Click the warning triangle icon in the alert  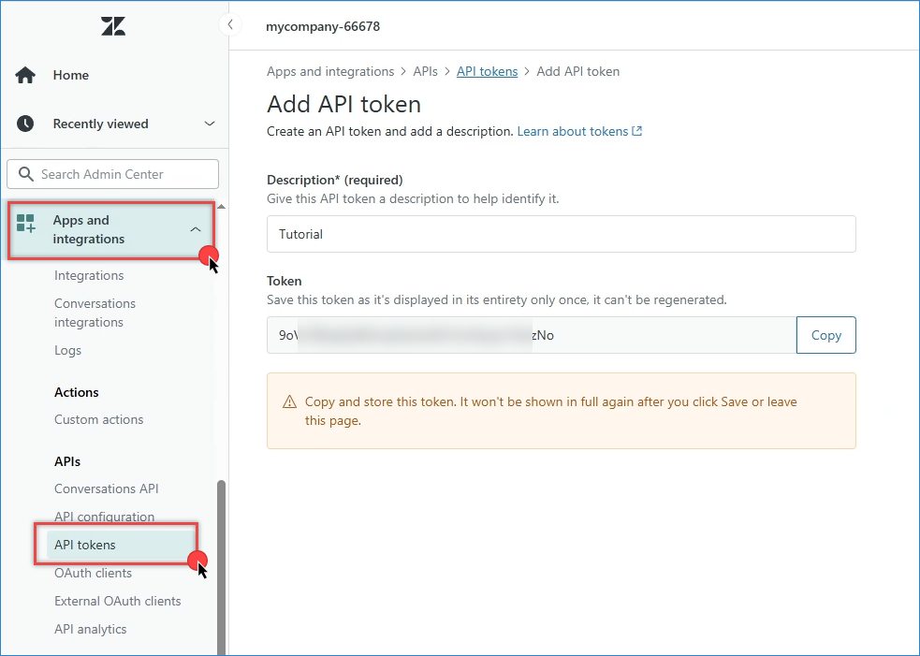pos(289,402)
